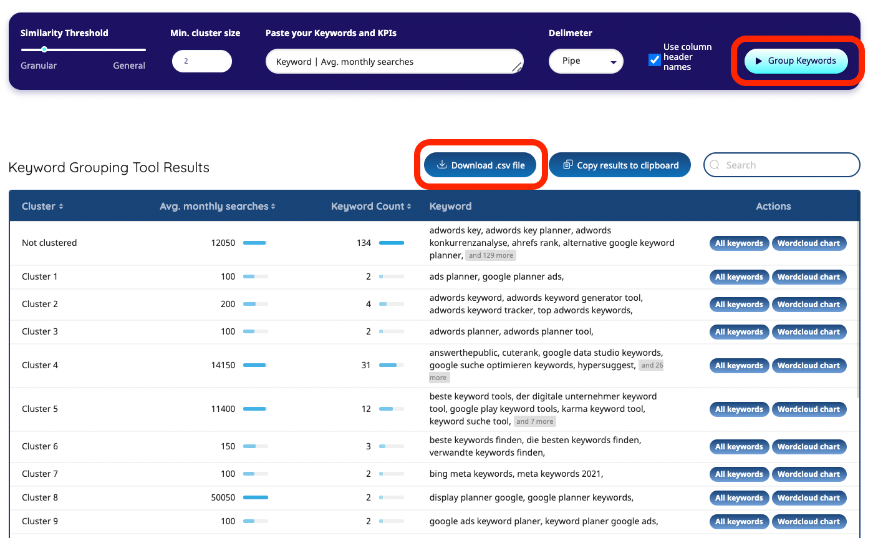Click the Keyword column header
Image resolution: width=873 pixels, height=538 pixels.
450,207
